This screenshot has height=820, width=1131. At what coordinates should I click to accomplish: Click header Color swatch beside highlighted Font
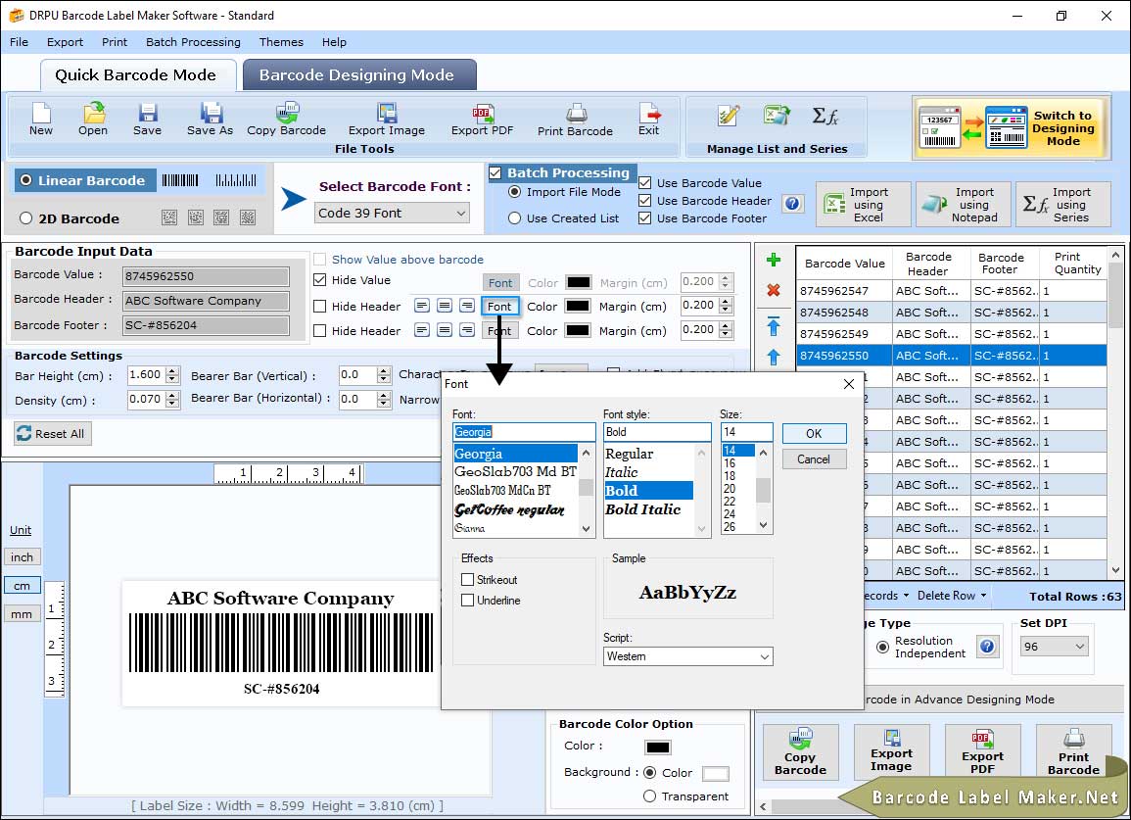578,306
